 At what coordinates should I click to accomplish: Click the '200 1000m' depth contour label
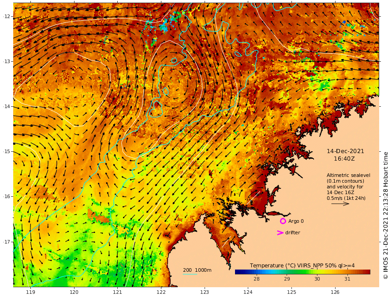coord(197,270)
